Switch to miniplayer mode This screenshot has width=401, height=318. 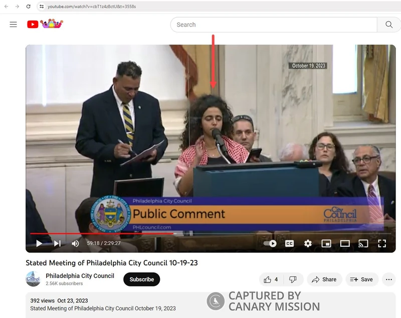tap(326, 243)
